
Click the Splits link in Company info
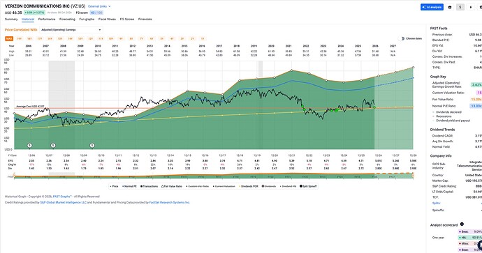tap(436, 203)
